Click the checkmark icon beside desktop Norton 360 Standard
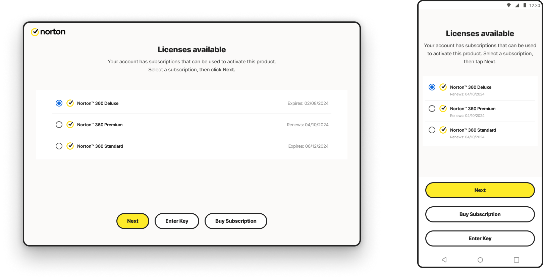Screen dimensions: 543x279 70,146
